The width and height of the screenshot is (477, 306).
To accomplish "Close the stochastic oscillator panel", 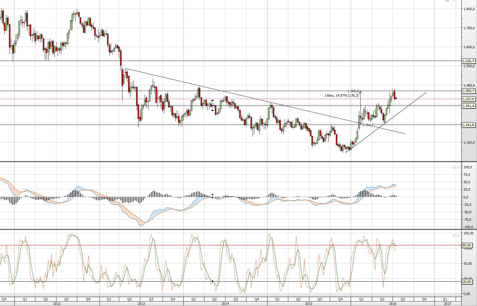I will point(458,235).
